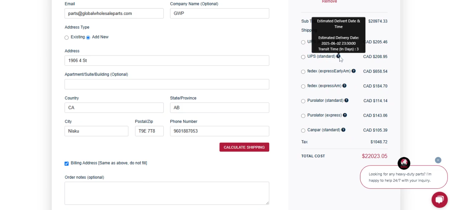450x210 pixels.
Task: Click info icon next to Purolator standard
Action: click(x=346, y=100)
